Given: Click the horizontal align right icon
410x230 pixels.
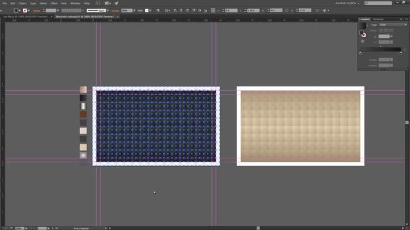Looking at the screenshot, I should (x=187, y=10).
